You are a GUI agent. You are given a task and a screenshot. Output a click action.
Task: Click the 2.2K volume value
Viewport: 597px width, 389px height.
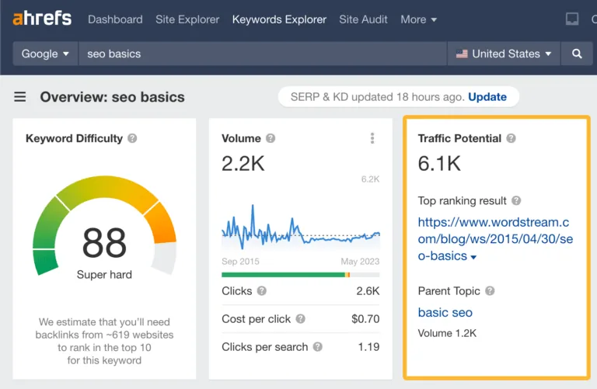click(243, 164)
